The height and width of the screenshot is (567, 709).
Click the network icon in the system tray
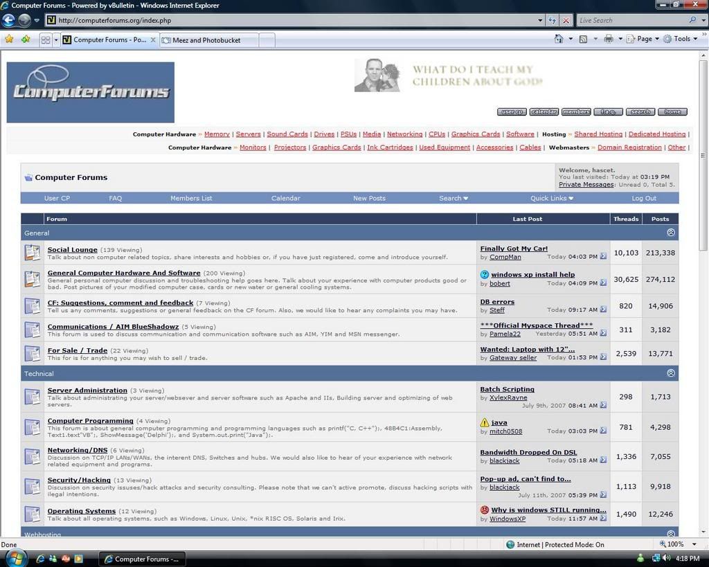[656, 559]
